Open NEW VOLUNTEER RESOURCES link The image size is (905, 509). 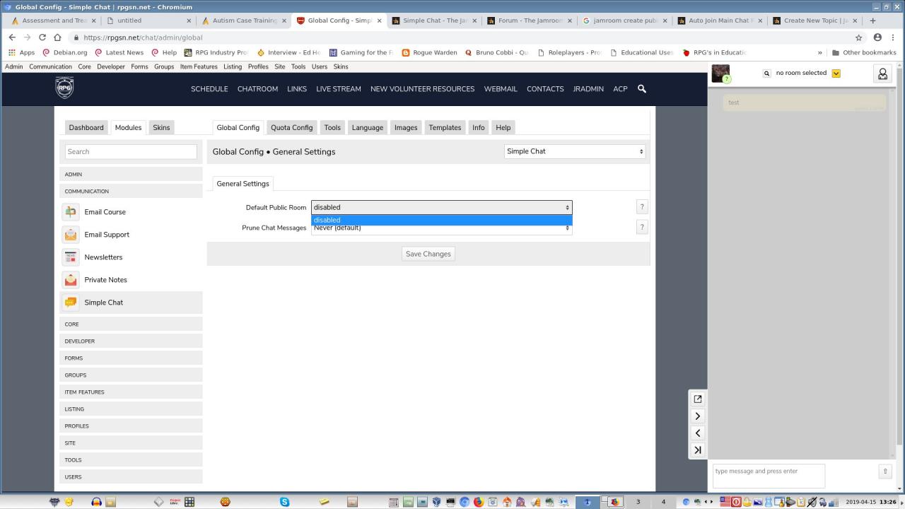pyautogui.click(x=423, y=89)
